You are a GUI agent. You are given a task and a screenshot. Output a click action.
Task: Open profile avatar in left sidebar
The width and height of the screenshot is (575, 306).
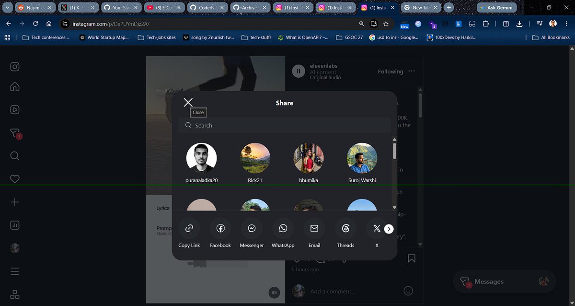coord(15,248)
